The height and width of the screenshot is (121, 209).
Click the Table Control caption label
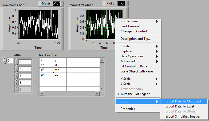(48, 55)
